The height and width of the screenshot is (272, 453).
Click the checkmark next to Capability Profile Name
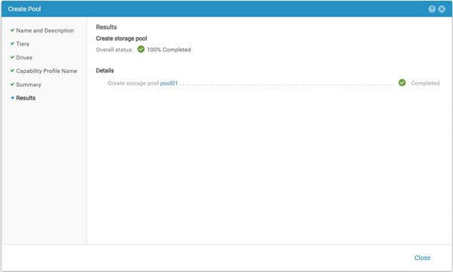12,71
